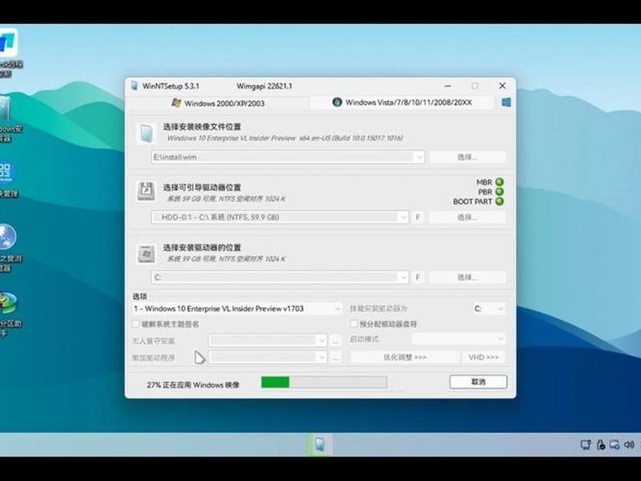Click browse button for add drivers
Screen dimensions: 641x481
coord(336,358)
